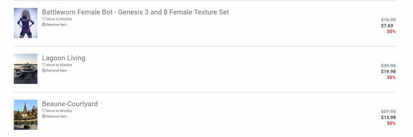The height and width of the screenshot is (137, 413).
Task: Open the Beaune-Courtyard product title
Action: (70, 104)
